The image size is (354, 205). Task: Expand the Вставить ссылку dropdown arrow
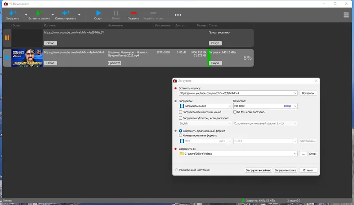53,15
